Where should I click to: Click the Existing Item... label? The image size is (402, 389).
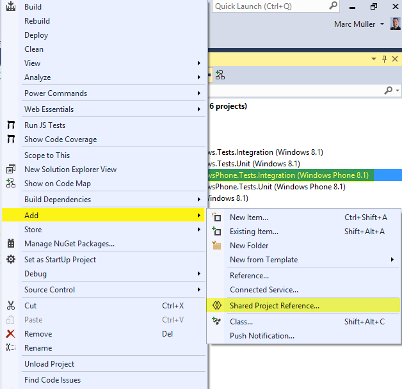point(254,232)
